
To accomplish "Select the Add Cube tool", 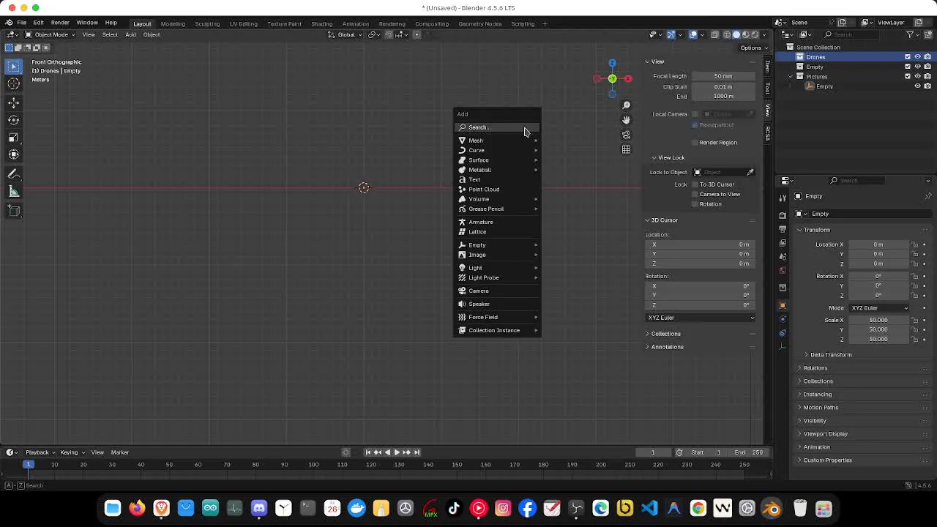I will 14,211.
